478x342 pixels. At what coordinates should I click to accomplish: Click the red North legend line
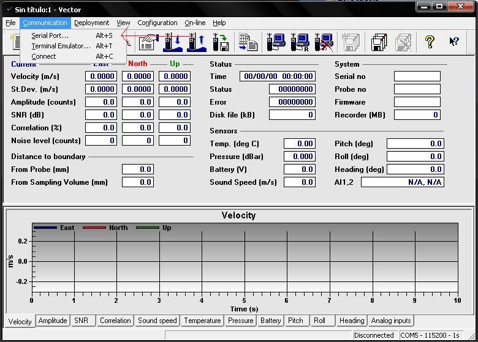(94, 228)
